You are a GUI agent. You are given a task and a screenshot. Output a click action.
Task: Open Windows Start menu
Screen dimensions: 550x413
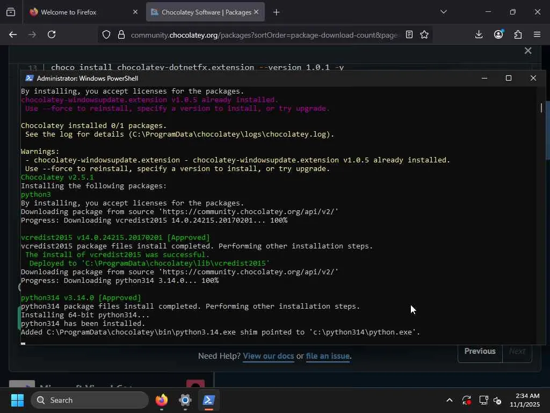17,400
